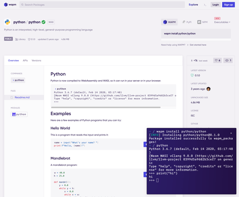Viewport: 239px width, 197px height.
Task: Click the 'updated 3 years ago' text
Action: click(48, 39)
